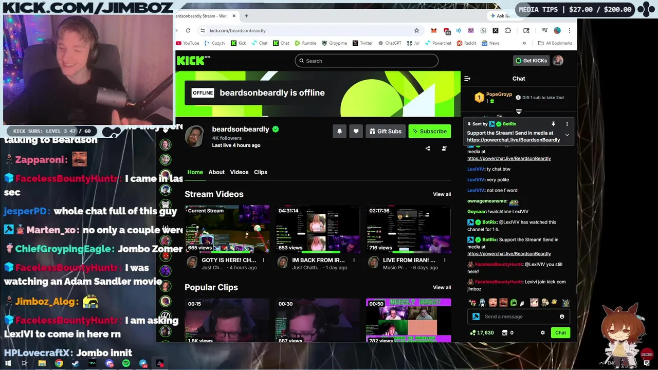Collapse the chat panel arrow icon
Viewport: 658px width, 370px height.
coord(467,79)
